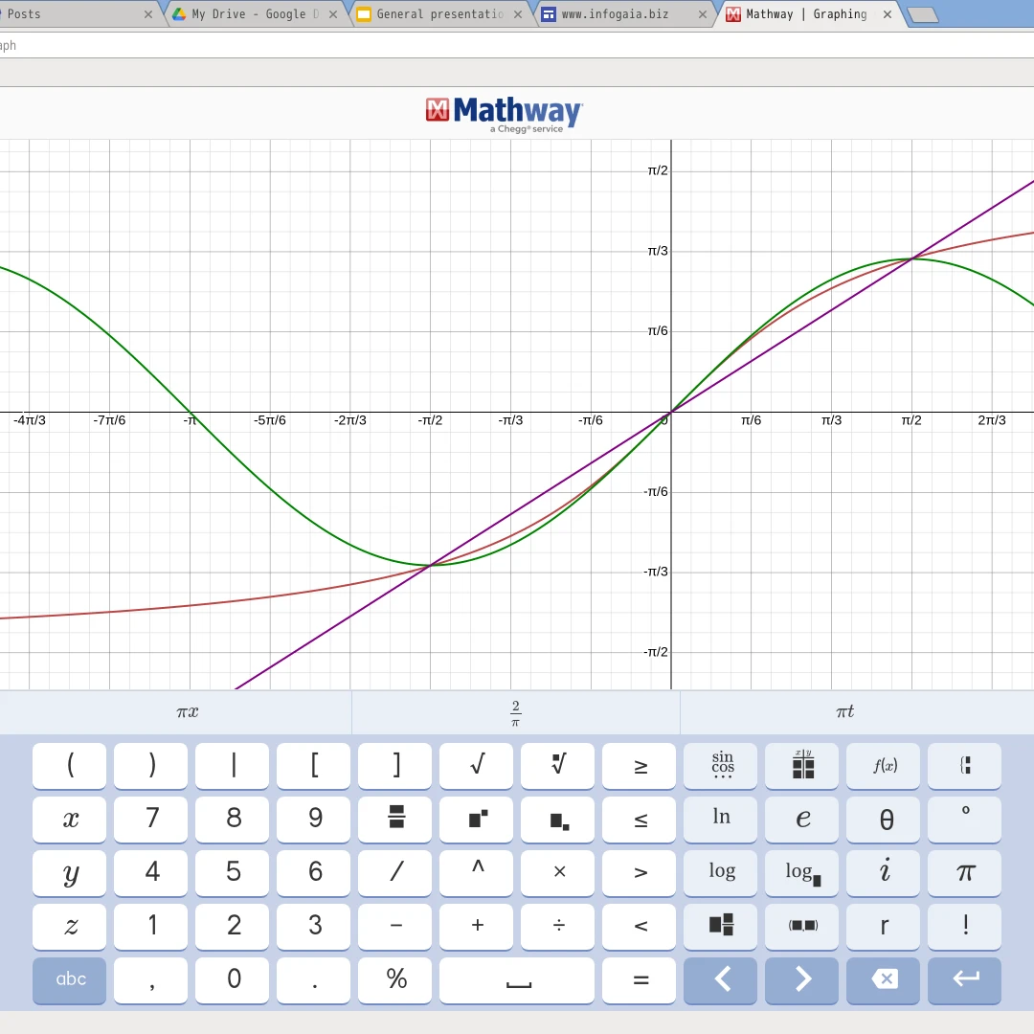Click the Mathway logo
Image resolution: width=1034 pixels, height=1034 pixels.
click(505, 114)
